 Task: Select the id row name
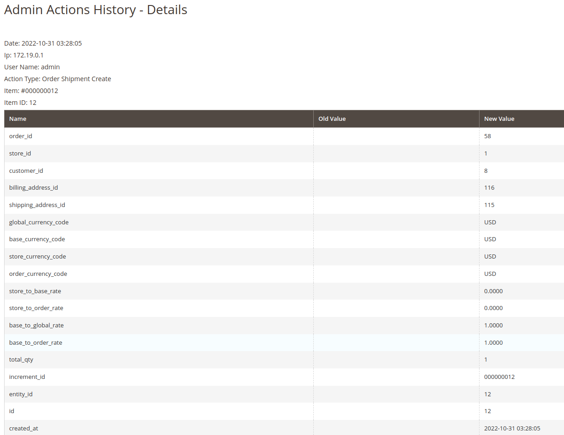tap(11, 411)
